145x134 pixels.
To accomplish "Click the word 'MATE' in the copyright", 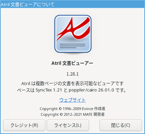I will (x=88, y=114).
